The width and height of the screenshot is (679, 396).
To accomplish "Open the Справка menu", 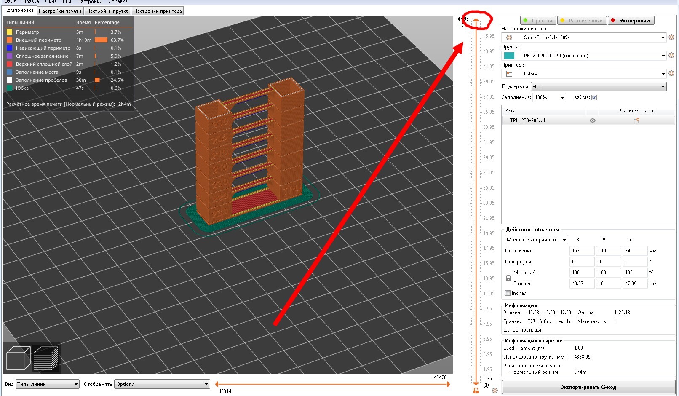I will tap(118, 2).
